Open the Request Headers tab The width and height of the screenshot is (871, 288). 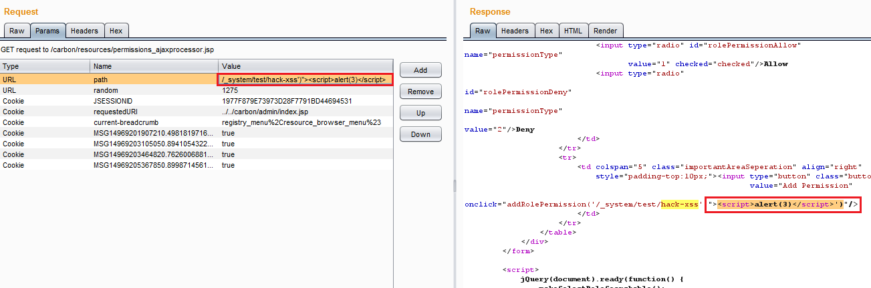(84, 31)
